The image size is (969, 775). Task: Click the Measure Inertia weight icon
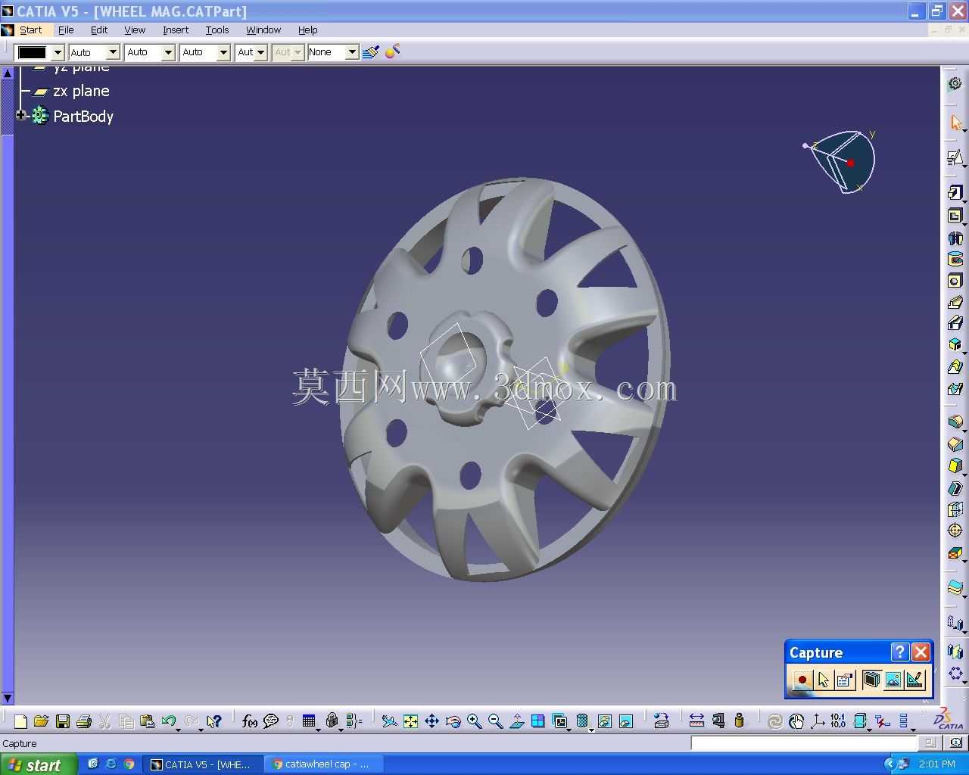(x=740, y=721)
